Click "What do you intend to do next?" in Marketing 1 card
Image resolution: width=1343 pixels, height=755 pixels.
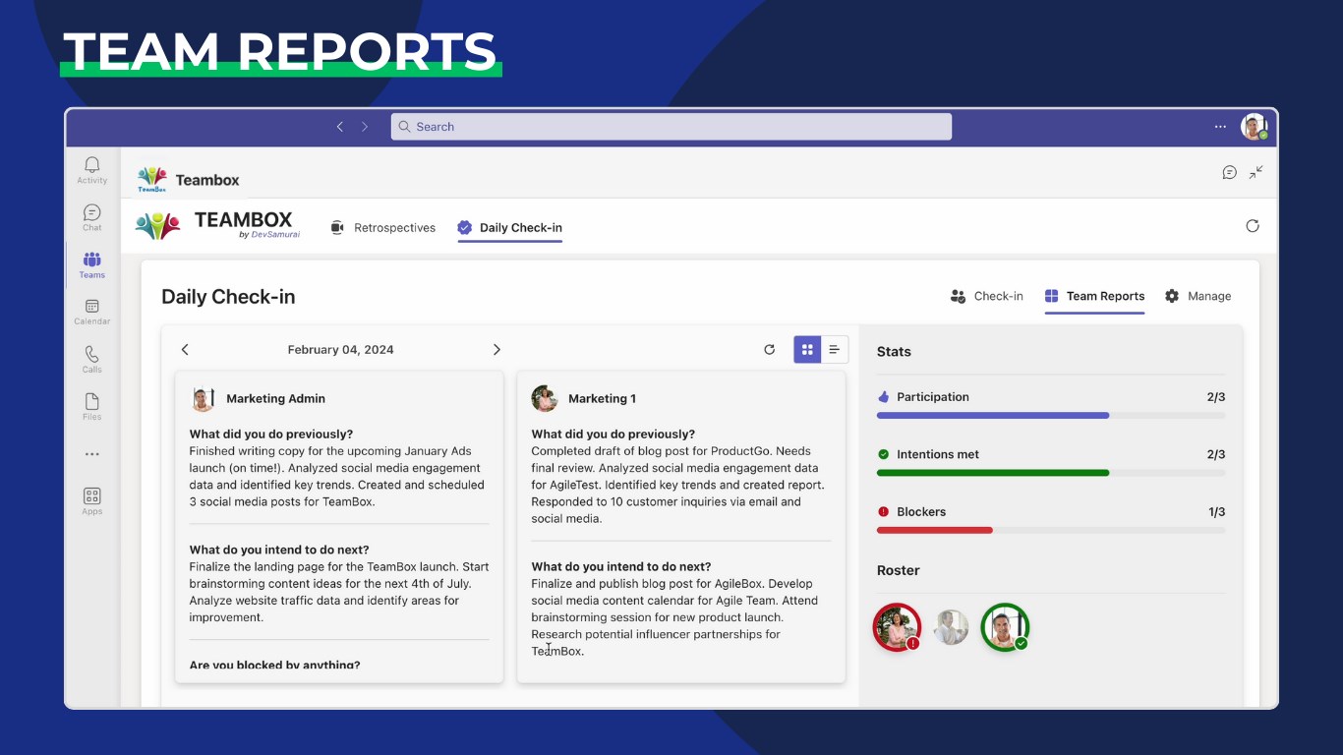[621, 566]
